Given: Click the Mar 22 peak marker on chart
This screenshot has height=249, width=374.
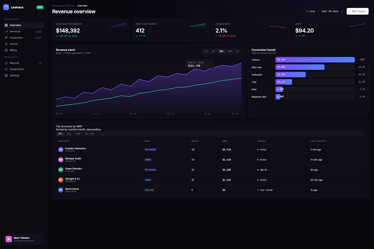Looking at the screenshot, I should tap(195, 69).
